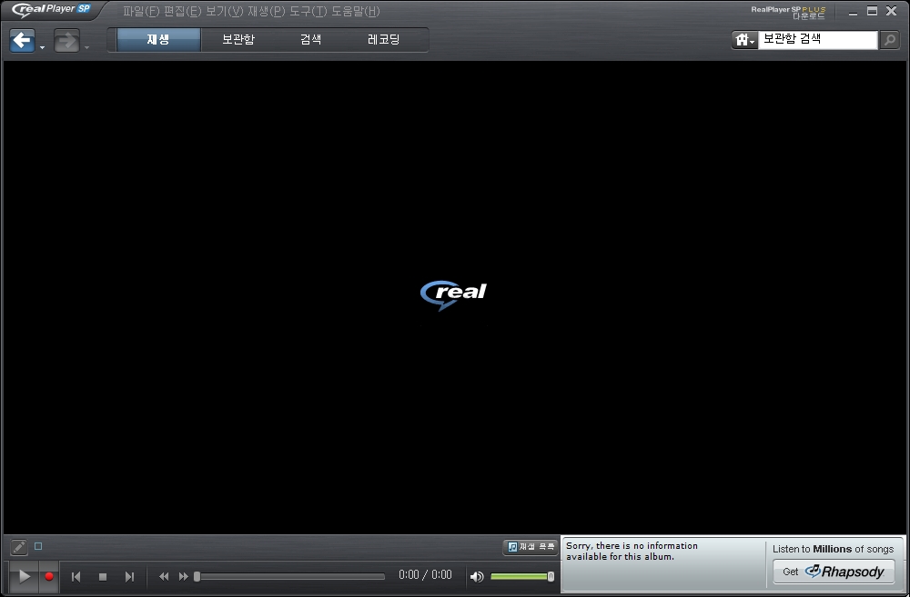Click the fast forward button
The width and height of the screenshot is (910, 597).
(184, 577)
